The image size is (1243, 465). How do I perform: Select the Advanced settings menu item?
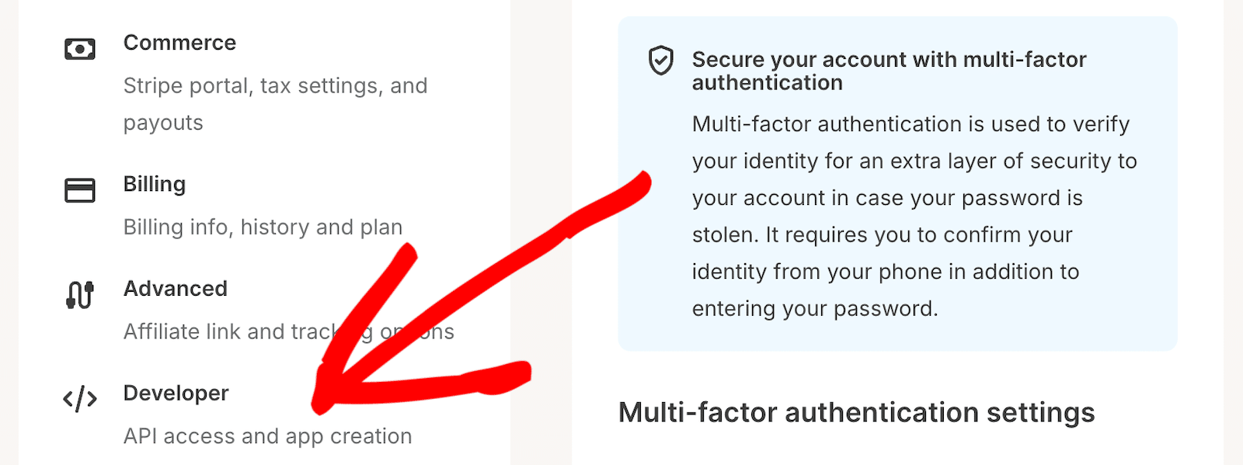pyautogui.click(x=176, y=289)
